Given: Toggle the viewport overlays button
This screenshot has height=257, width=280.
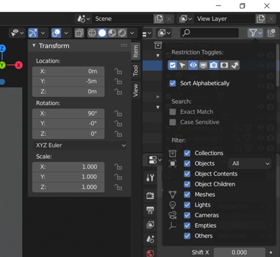Looking at the screenshot, I should tap(56, 33).
